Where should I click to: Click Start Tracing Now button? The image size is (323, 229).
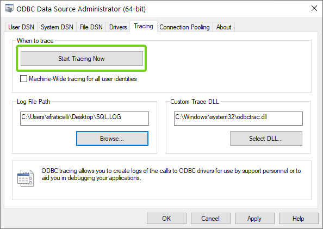pyautogui.click(x=82, y=59)
